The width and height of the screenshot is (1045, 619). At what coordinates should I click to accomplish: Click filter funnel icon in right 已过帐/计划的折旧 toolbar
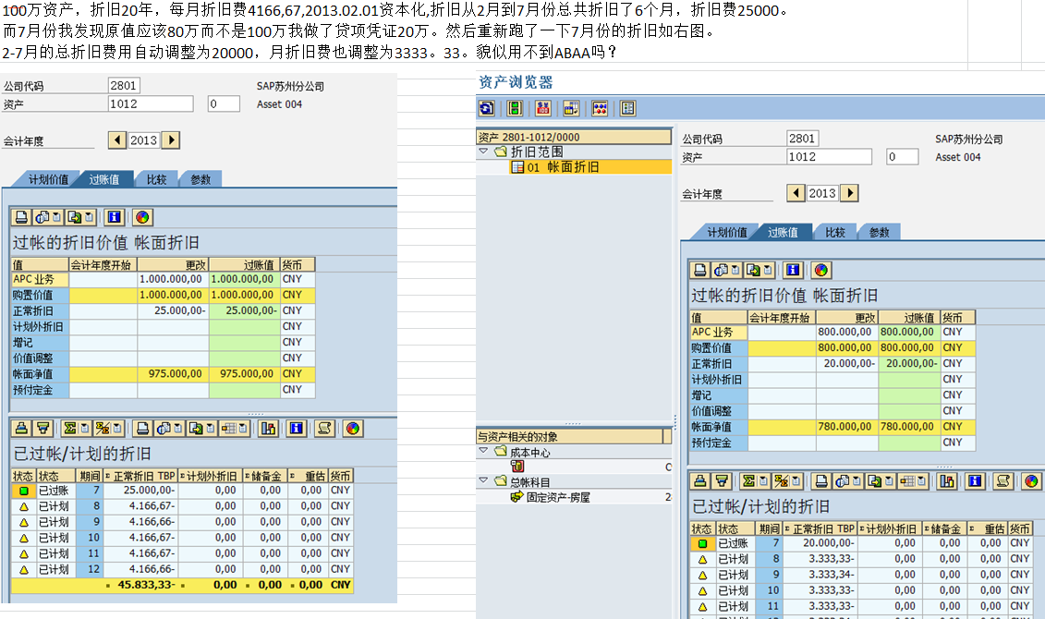pos(721,481)
